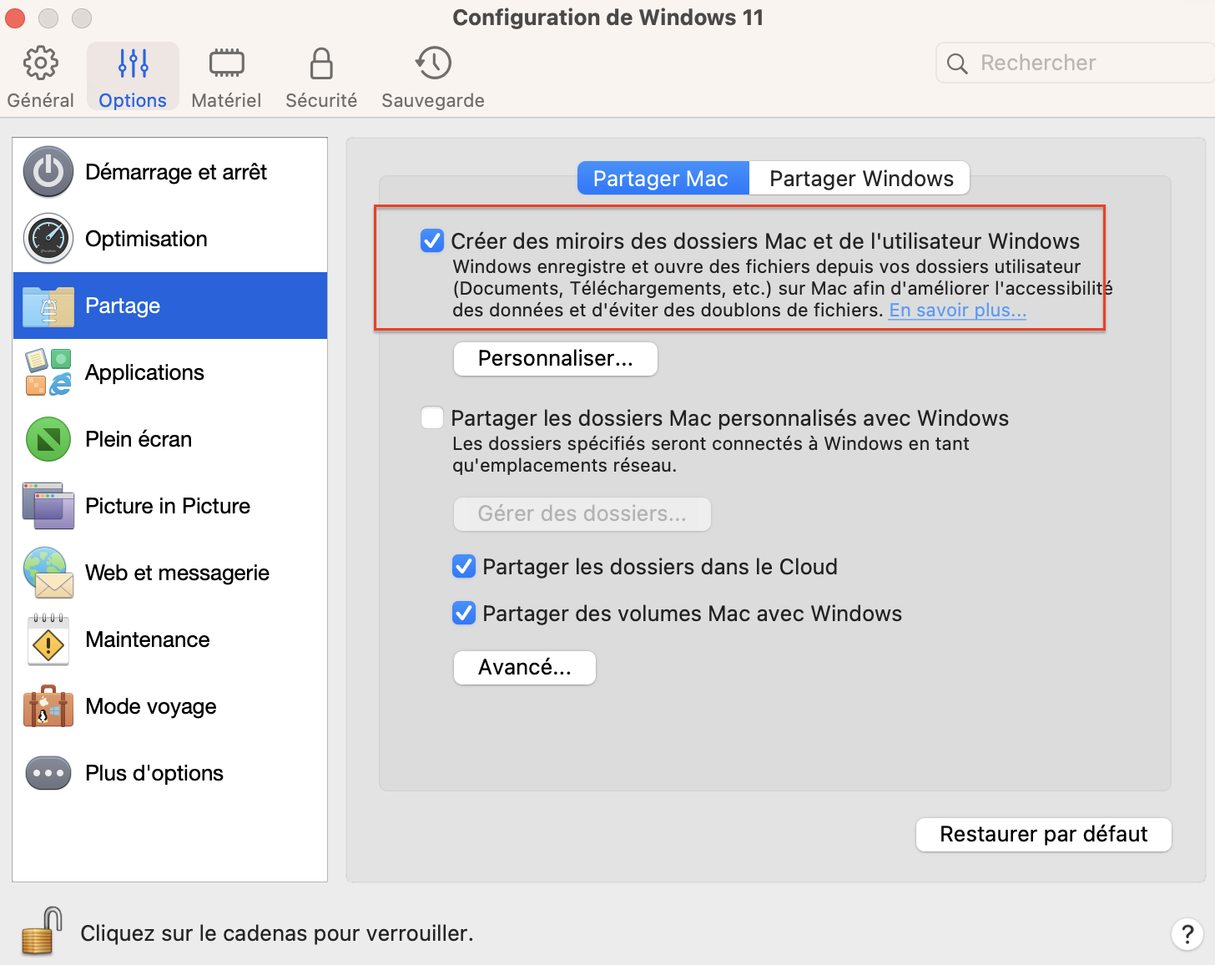Open the Matériel toolbar tab
Viewport: 1215px width, 965px height.
(226, 78)
